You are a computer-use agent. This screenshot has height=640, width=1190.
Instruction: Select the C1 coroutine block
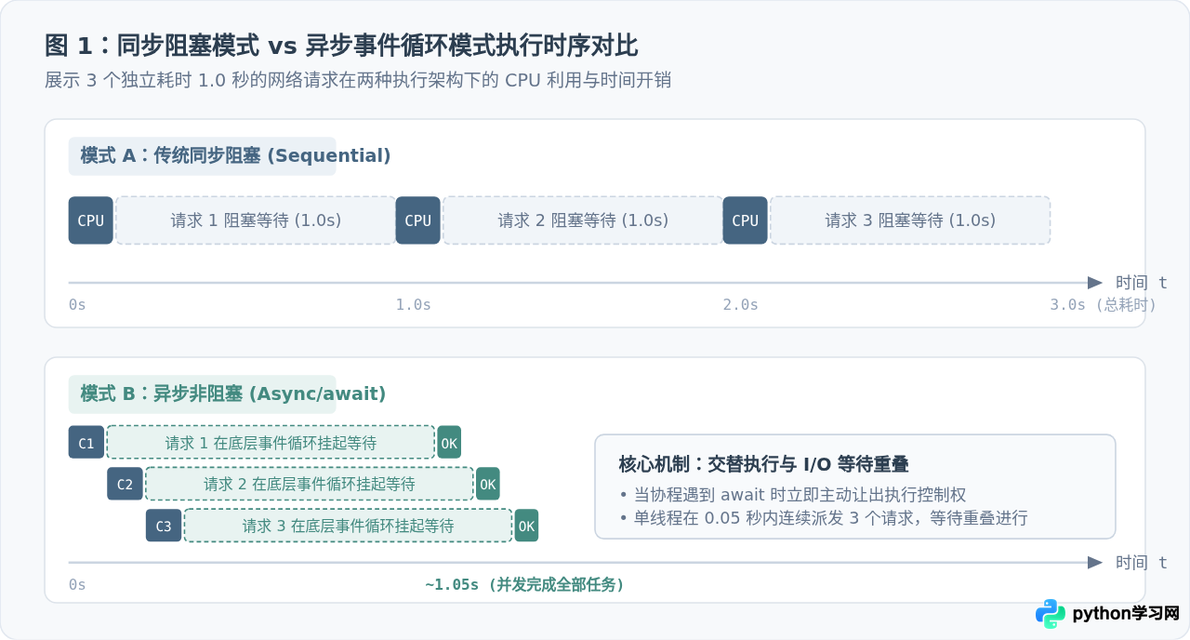pyautogui.click(x=86, y=443)
